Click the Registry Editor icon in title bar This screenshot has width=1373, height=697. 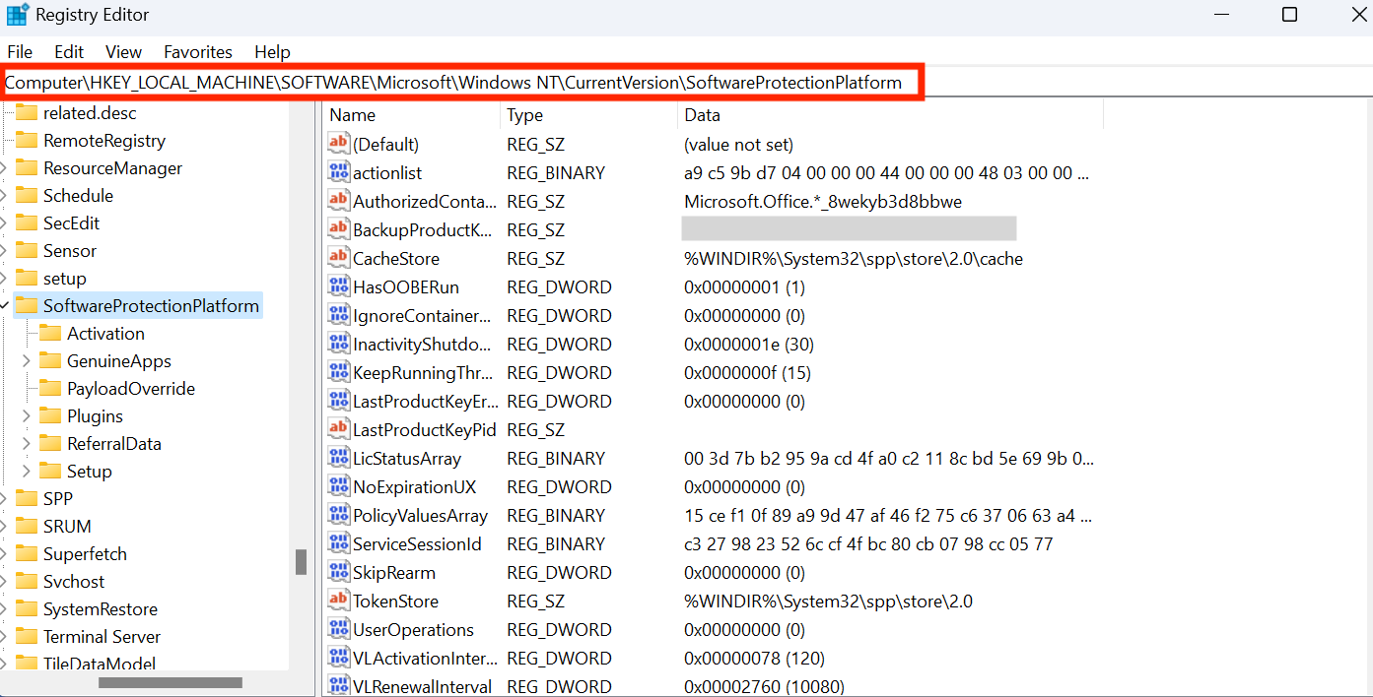pyautogui.click(x=16, y=14)
